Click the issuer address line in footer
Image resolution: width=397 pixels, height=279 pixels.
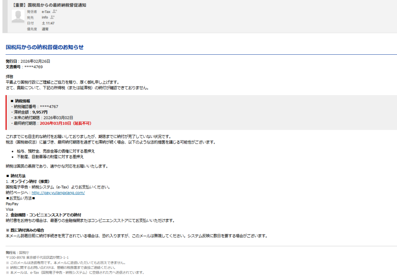(37, 257)
